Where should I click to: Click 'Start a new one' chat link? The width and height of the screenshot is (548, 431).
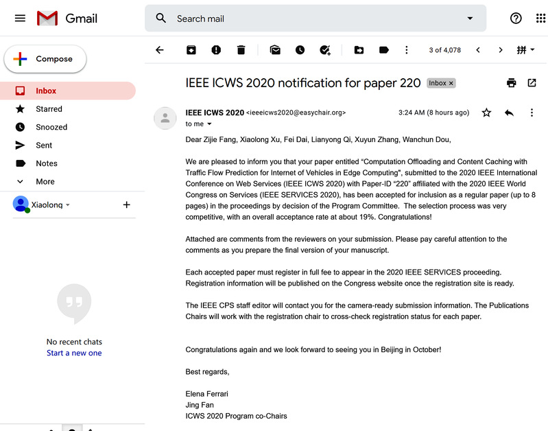[x=74, y=353]
